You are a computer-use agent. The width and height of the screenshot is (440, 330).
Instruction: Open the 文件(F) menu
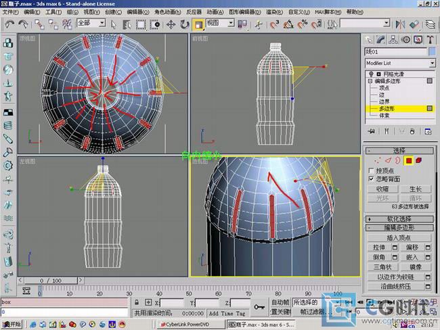click(x=11, y=12)
